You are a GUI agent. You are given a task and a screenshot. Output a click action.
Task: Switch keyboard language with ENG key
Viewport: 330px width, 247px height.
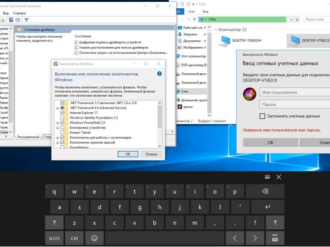click(275, 238)
